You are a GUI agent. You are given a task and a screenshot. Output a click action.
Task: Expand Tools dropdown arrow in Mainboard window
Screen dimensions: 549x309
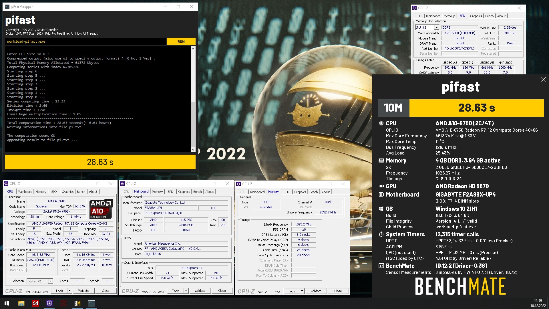click(186, 291)
